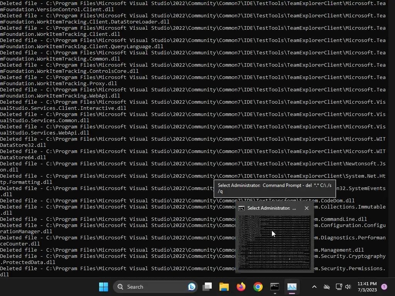
Task: Open network status tray icon
Action: pos(339,287)
